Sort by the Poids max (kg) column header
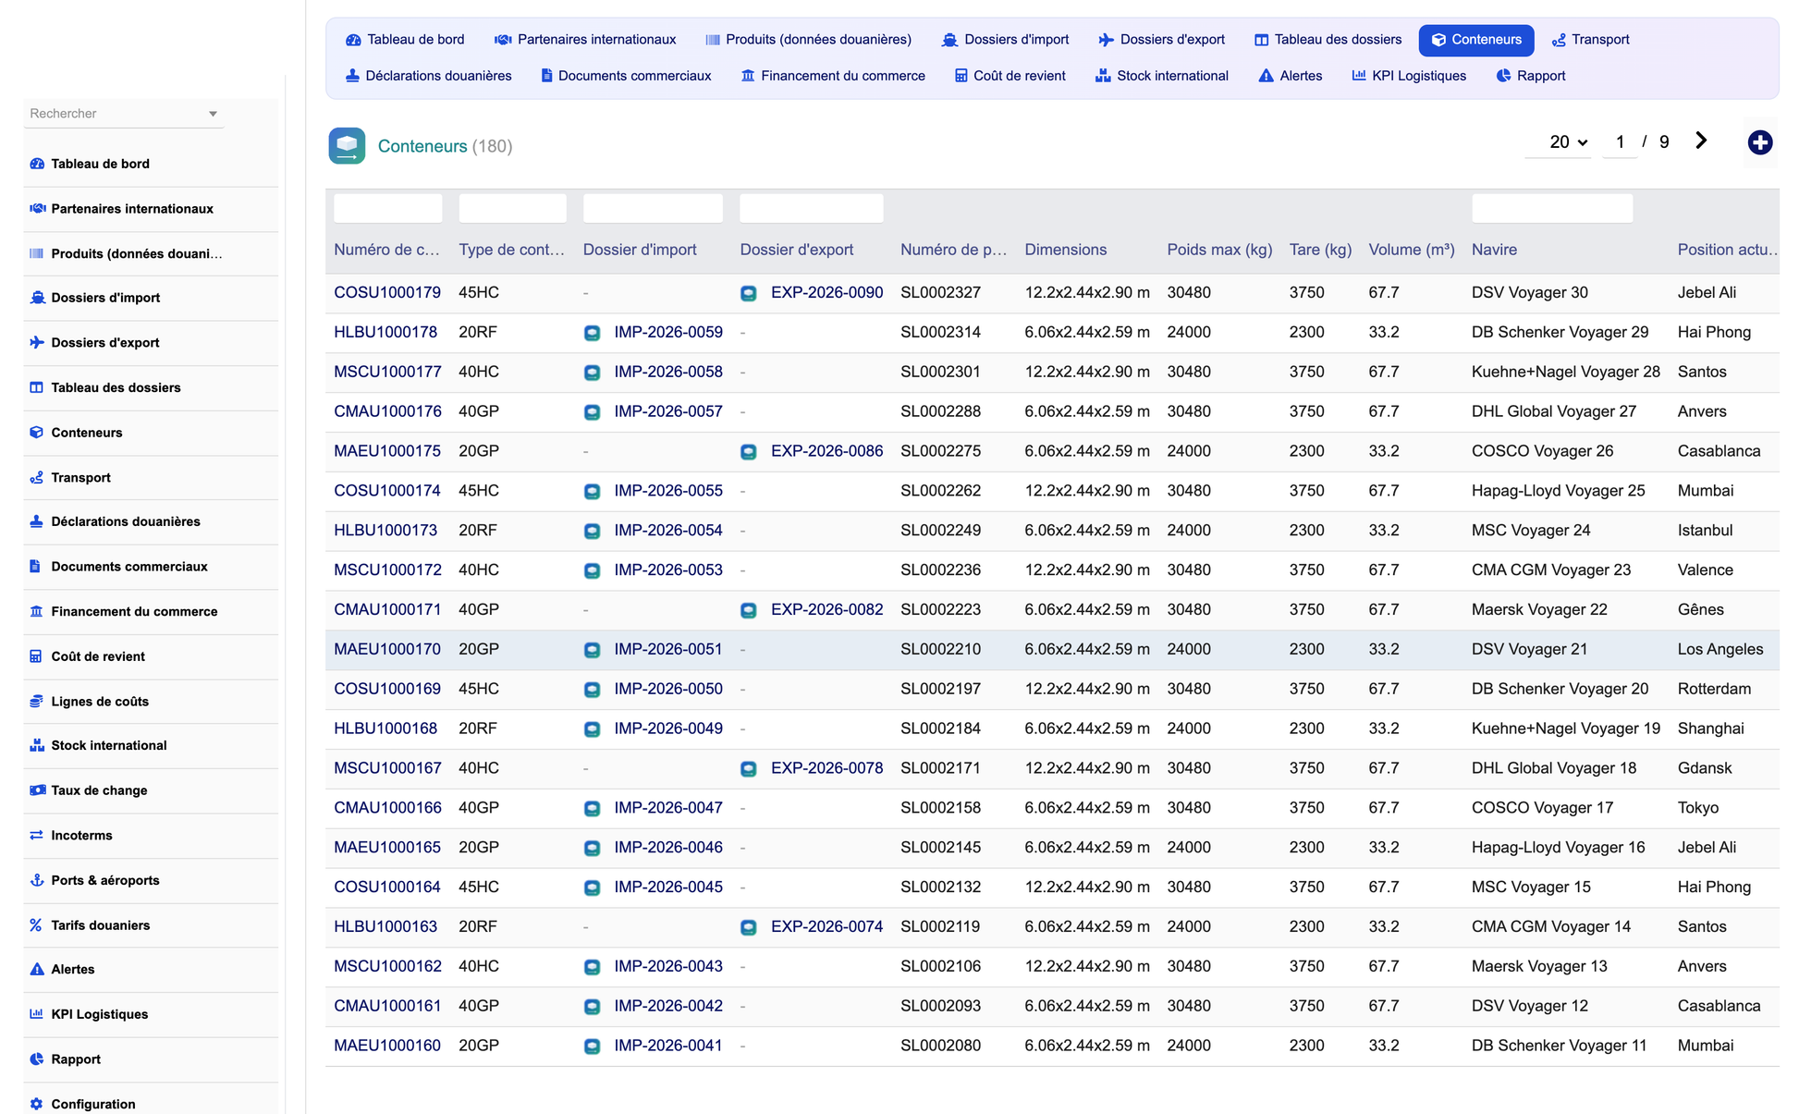The height and width of the screenshot is (1114, 1799). click(x=1219, y=250)
